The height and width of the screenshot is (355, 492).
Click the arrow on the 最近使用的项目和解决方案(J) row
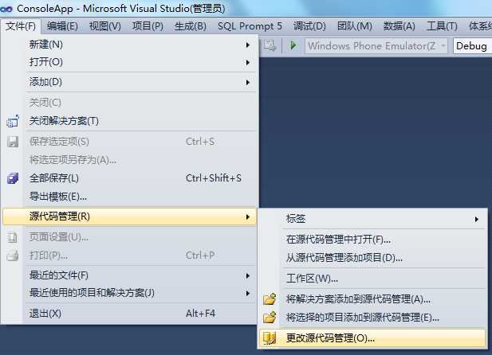coord(247,293)
